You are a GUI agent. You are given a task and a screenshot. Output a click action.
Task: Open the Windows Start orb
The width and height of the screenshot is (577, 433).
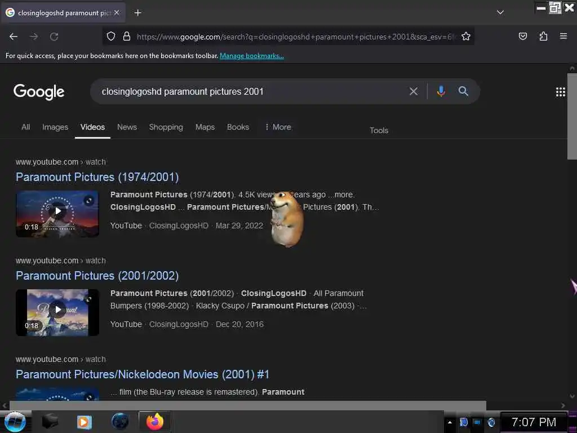click(x=15, y=422)
